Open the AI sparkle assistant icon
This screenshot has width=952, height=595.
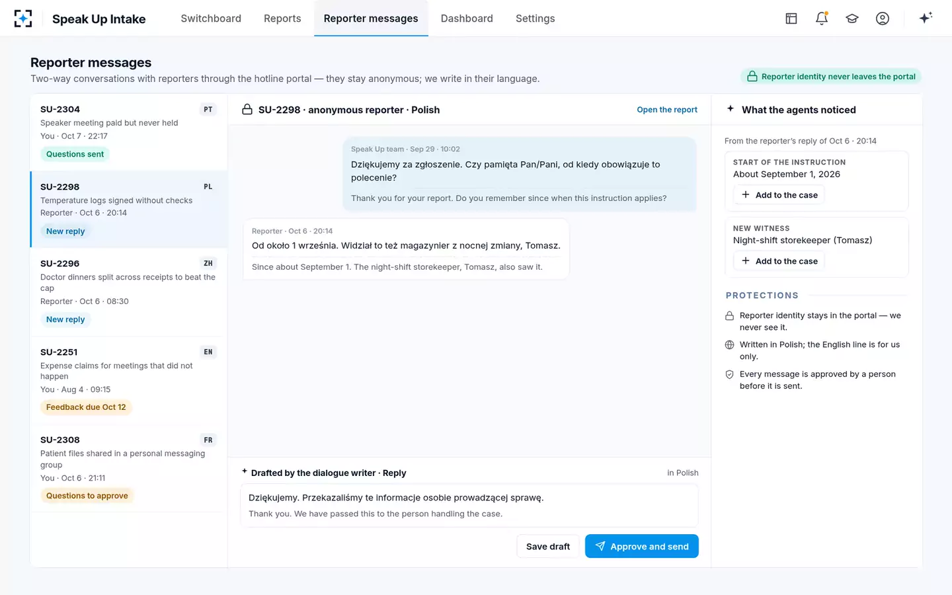926,18
